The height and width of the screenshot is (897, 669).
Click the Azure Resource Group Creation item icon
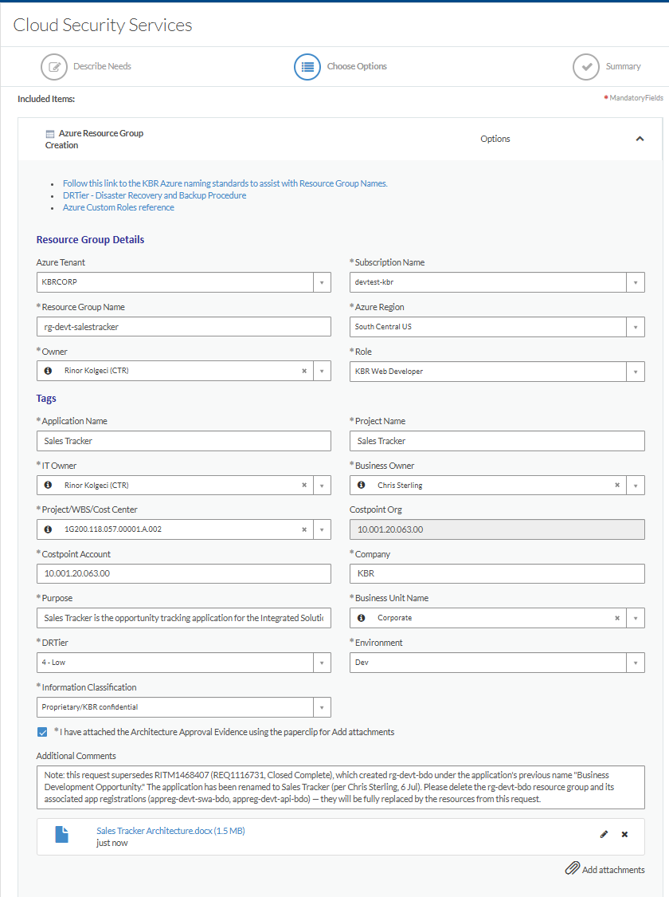pos(50,134)
